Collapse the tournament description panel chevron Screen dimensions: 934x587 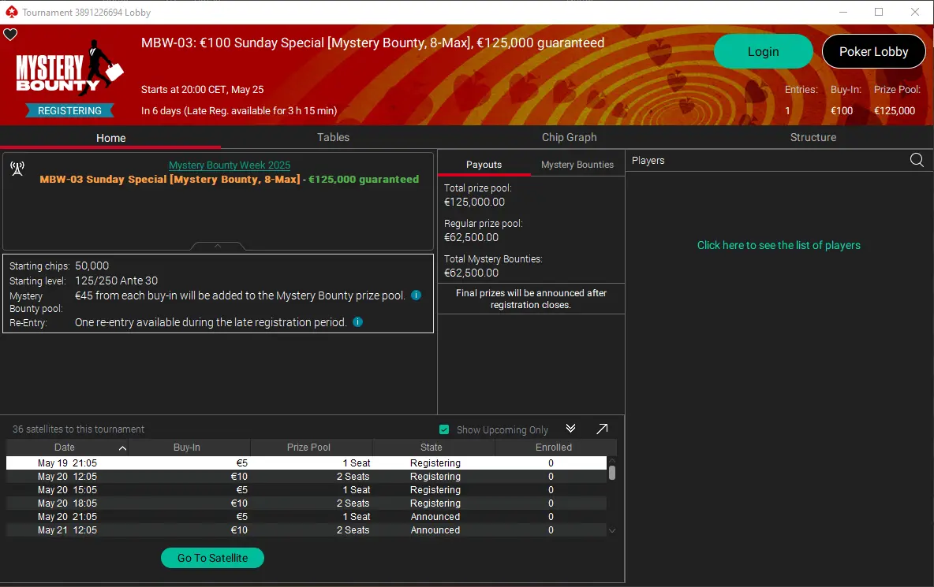[x=218, y=246]
